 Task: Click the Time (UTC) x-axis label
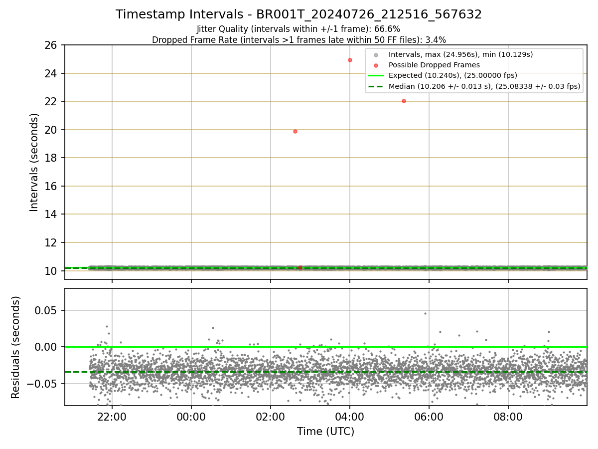coord(325,432)
